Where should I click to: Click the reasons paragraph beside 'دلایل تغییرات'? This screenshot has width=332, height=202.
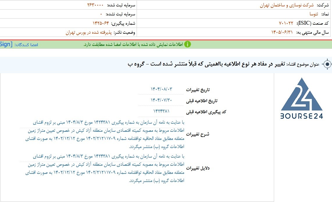click(x=105, y=168)
